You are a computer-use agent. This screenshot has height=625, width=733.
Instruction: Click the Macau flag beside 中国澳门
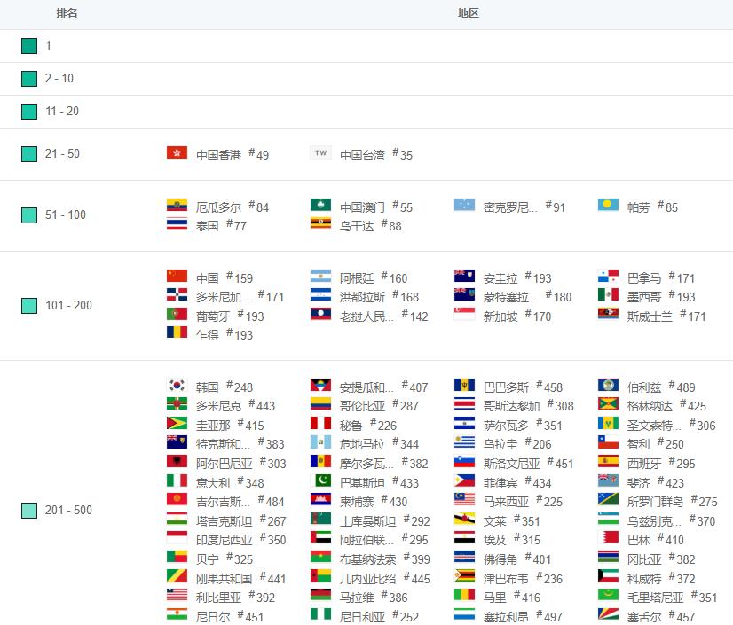tap(320, 205)
